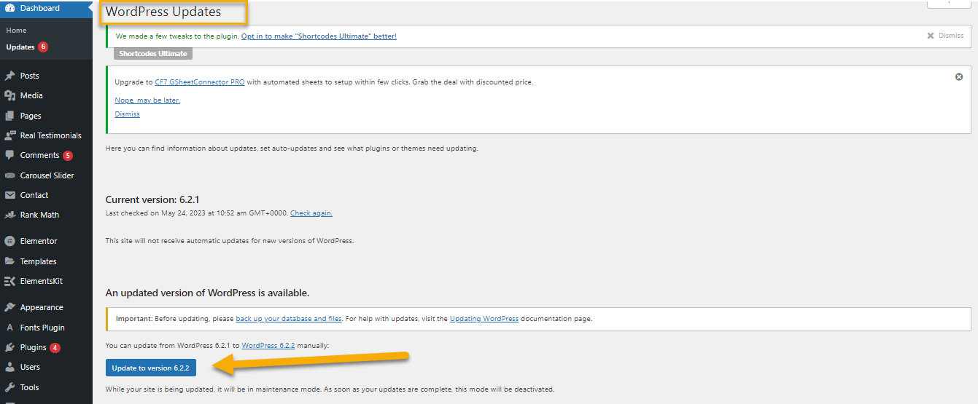Close the CF7 GSheetConnector notice

(959, 76)
